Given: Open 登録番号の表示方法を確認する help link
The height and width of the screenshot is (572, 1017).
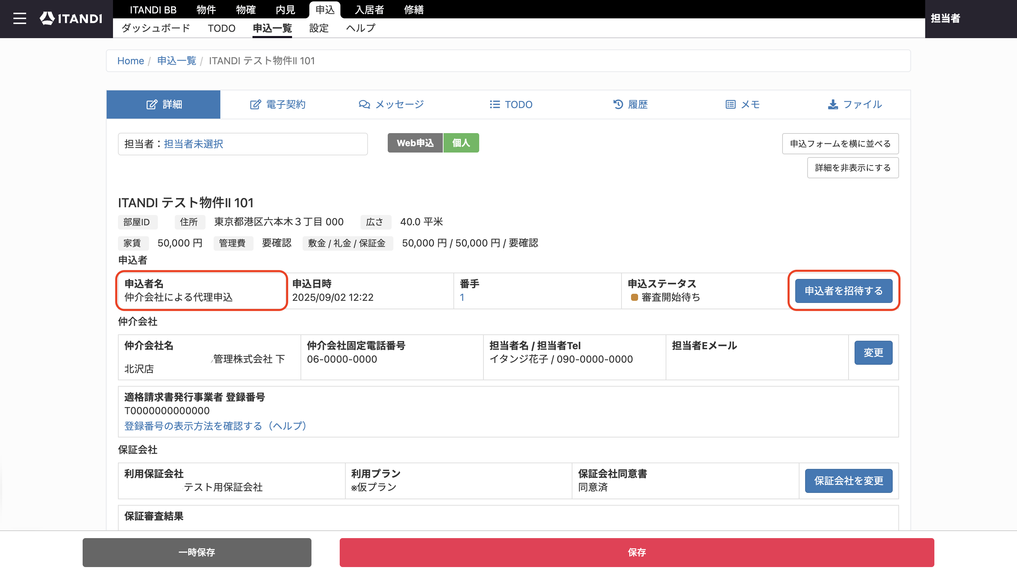Looking at the screenshot, I should [215, 426].
